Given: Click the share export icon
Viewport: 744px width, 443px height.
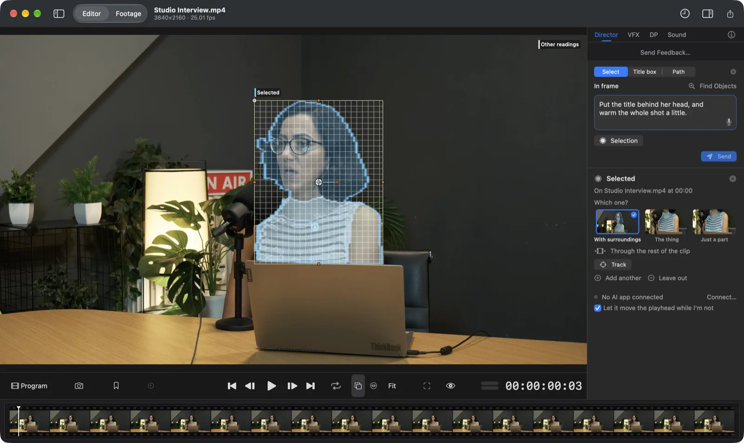Looking at the screenshot, I should click(730, 13).
